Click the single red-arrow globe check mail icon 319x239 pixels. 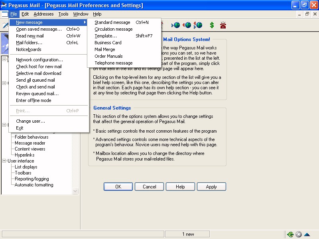pos(187,25)
